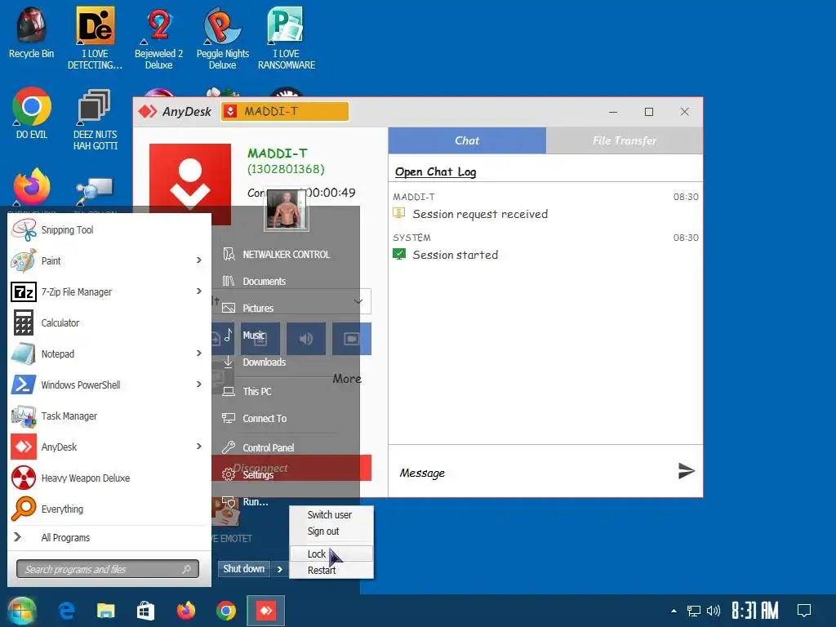Viewport: 836px width, 627px height.
Task: Open Chat Log link
Action: 436,171
